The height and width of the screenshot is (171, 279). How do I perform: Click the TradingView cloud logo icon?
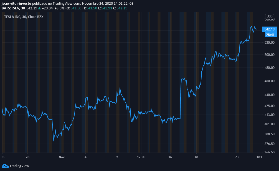click(x=5, y=166)
